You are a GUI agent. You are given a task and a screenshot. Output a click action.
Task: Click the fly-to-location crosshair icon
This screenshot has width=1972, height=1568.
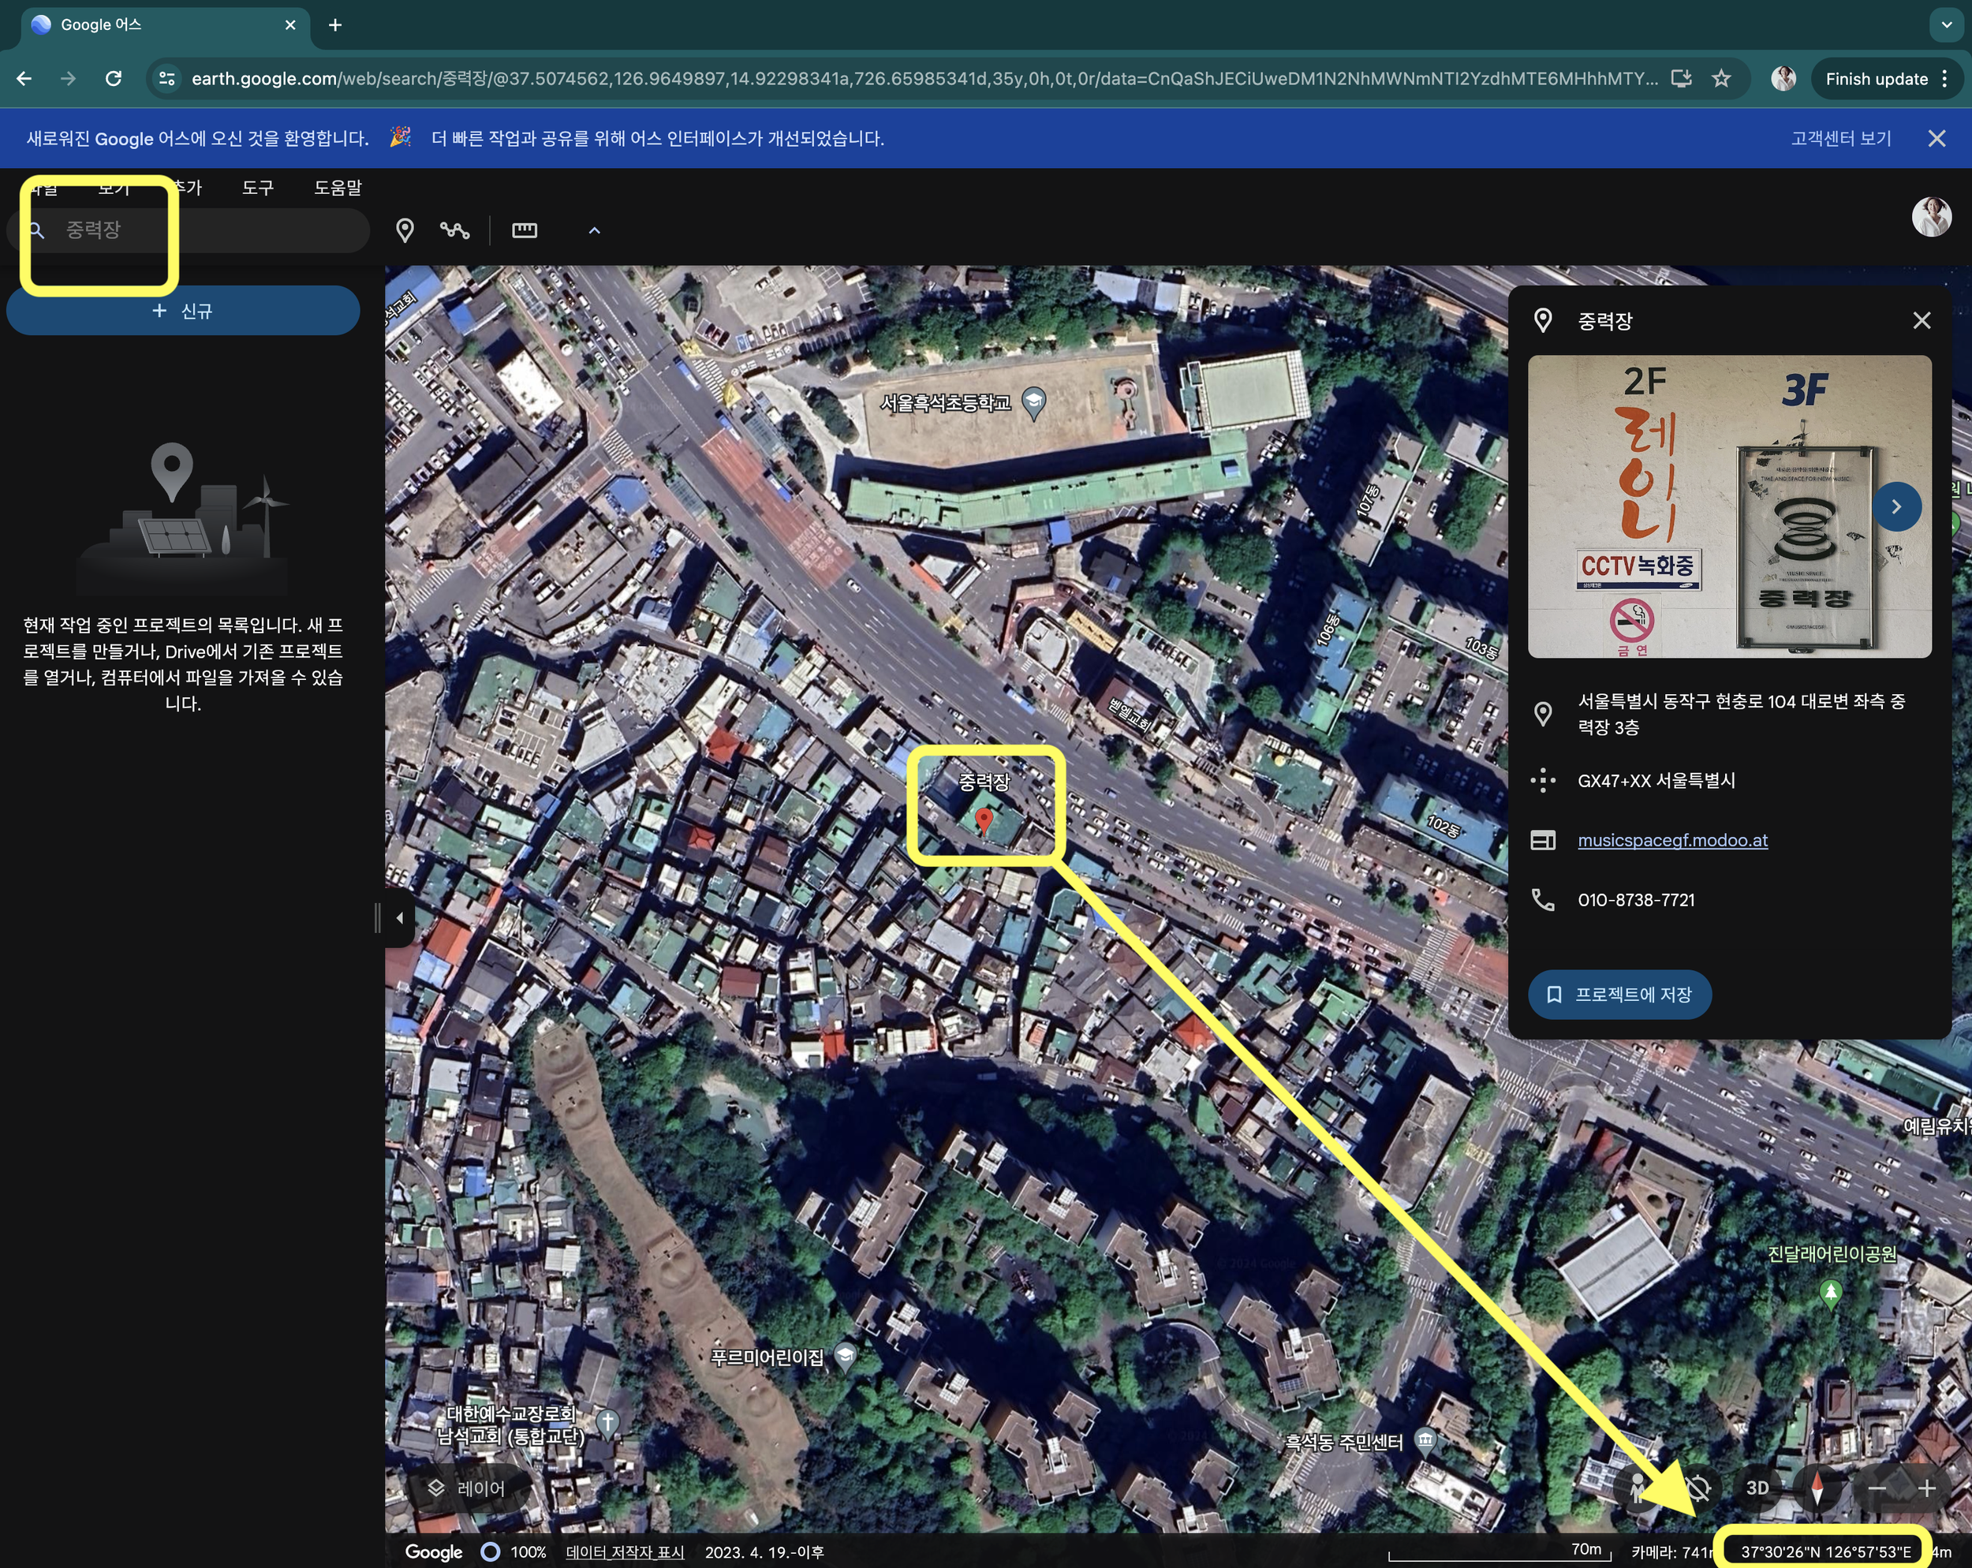pyautogui.click(x=1697, y=1488)
